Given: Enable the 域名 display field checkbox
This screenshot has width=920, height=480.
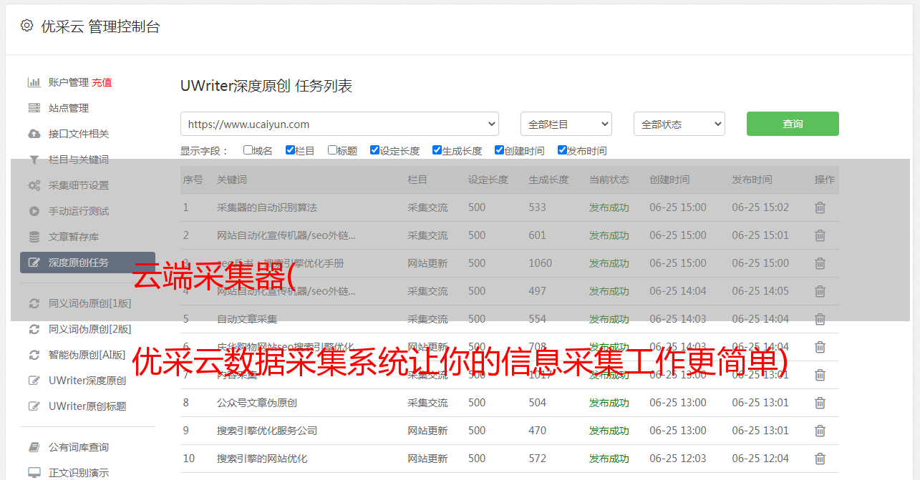Looking at the screenshot, I should [248, 150].
